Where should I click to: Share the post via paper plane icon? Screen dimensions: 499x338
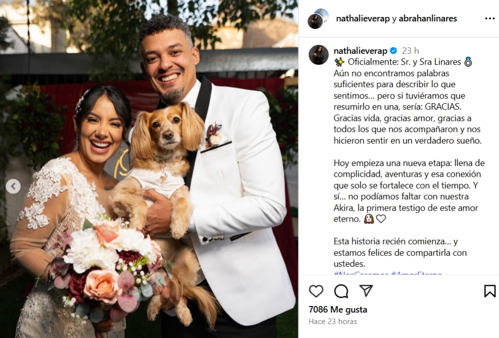tap(366, 290)
